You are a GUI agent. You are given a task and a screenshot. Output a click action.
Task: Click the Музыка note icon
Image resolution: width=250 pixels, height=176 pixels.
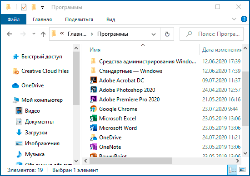pos(19,154)
